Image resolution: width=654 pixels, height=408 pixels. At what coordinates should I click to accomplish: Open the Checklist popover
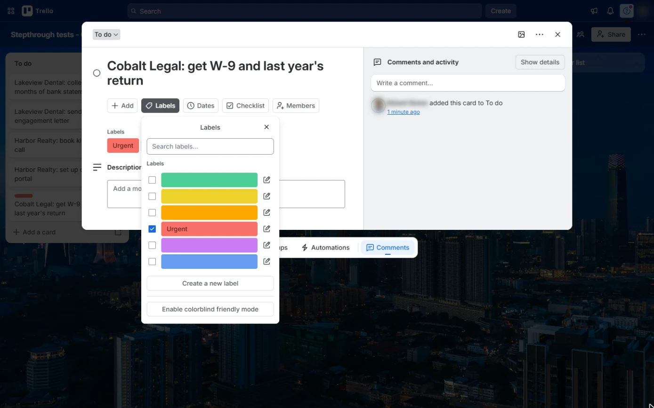245,106
